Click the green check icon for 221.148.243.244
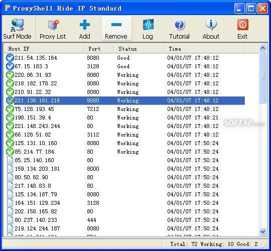 point(10,126)
